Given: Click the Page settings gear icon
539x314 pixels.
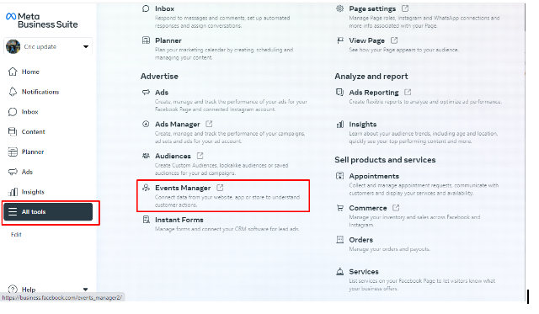Looking at the screenshot, I should click(339, 8).
